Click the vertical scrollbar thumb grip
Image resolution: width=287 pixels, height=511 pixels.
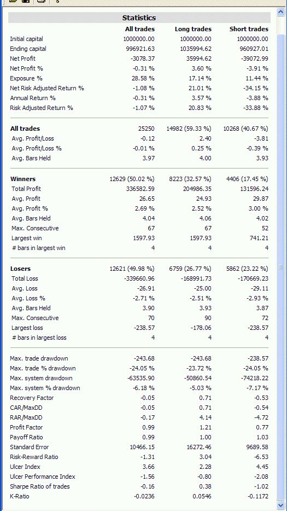click(281, 267)
